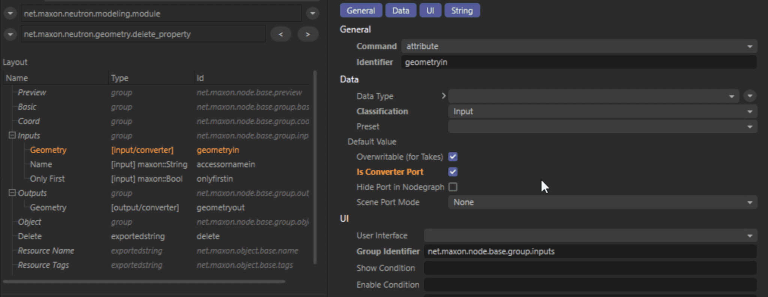Click the net.maxon.object.base.tags id cell

click(245, 265)
